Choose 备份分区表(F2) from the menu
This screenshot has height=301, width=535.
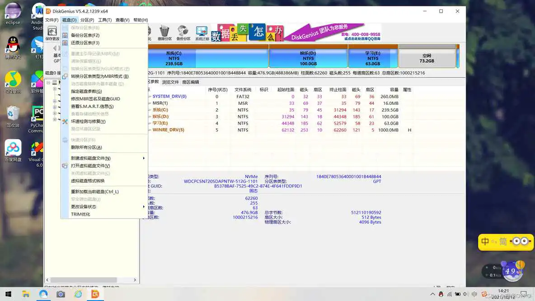coord(85,35)
